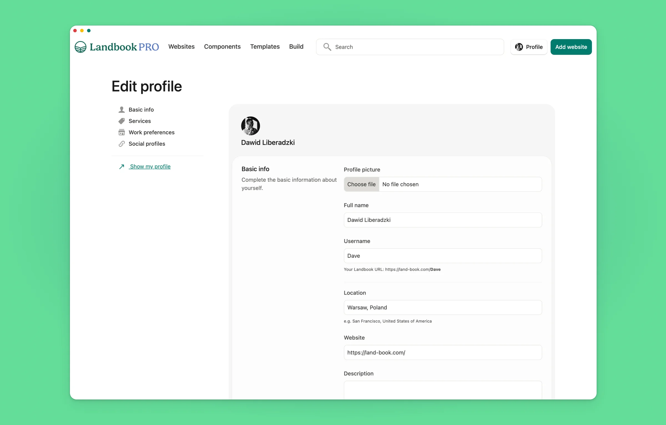Image resolution: width=666 pixels, height=425 pixels.
Task: Click the Profile button
Action: (529, 47)
